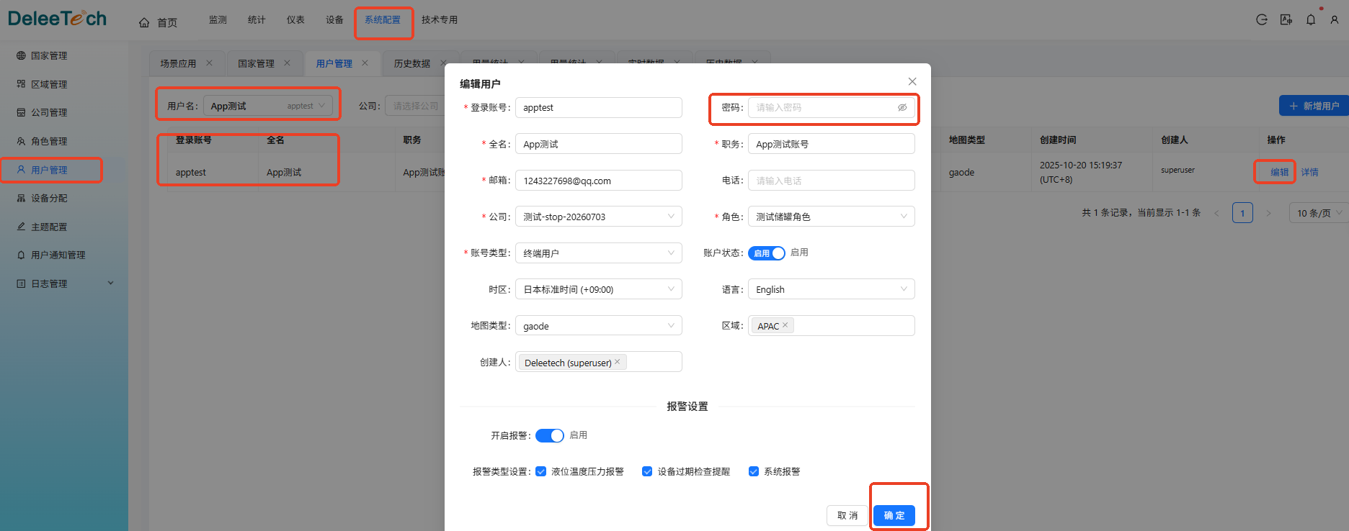Toggle password visibility eye icon
This screenshot has height=531, width=1349.
(x=902, y=107)
